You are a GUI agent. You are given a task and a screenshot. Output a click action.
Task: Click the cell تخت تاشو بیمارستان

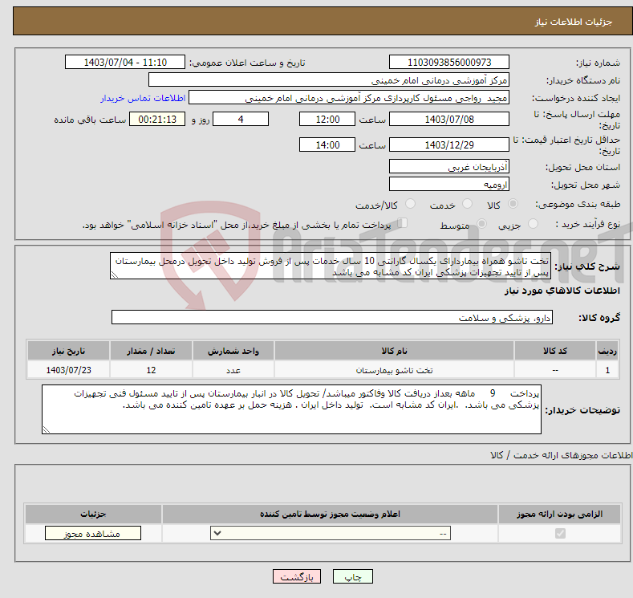(394, 370)
